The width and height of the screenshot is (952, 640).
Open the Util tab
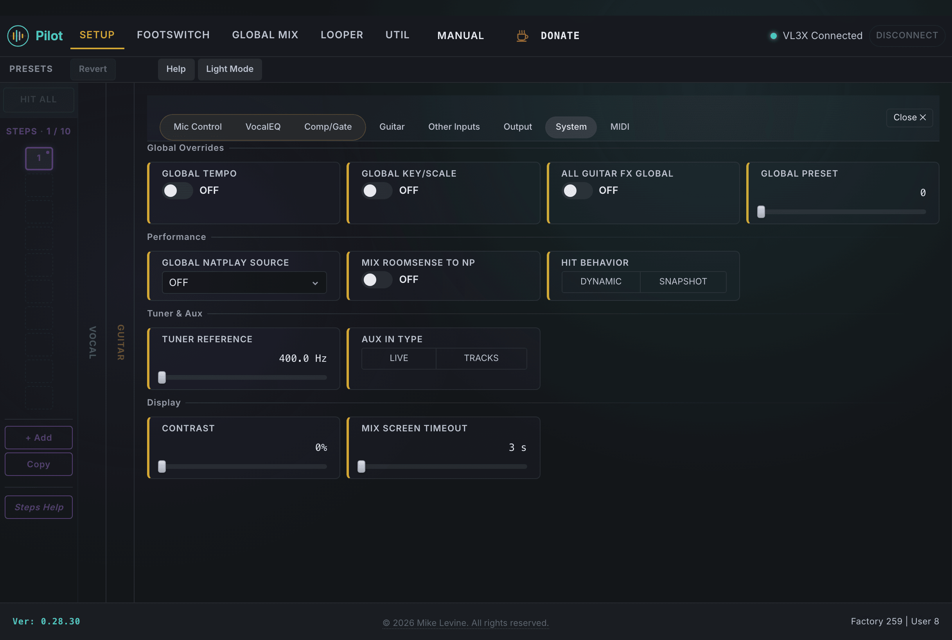[x=397, y=35]
